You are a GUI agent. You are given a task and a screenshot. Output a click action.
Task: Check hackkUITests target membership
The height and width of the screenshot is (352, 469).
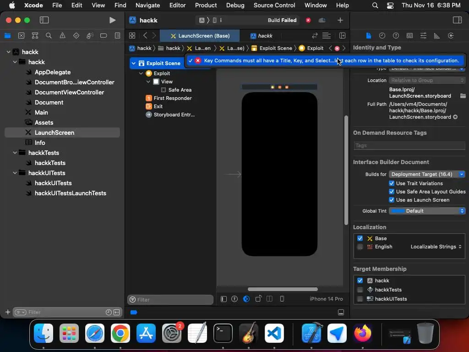[x=360, y=299]
